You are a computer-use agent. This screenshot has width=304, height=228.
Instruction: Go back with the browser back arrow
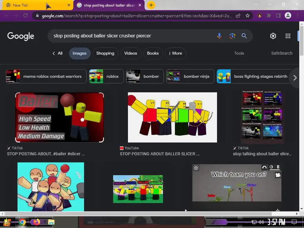(7, 16)
